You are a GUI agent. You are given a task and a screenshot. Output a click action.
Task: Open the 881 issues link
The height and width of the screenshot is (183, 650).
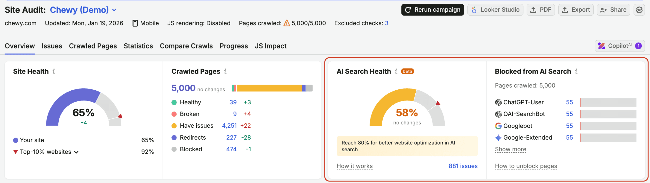(x=463, y=166)
